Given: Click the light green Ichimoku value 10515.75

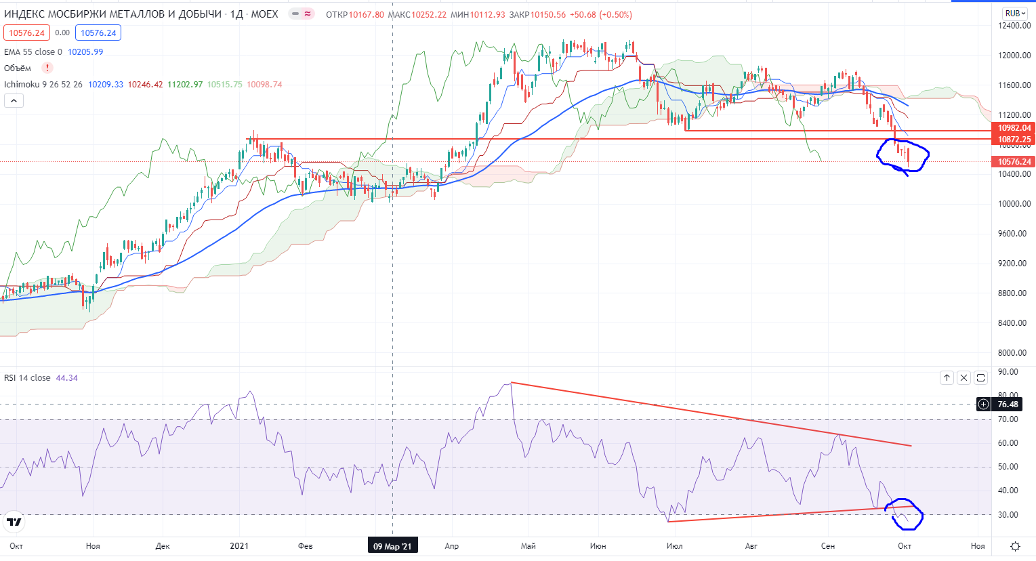Looking at the screenshot, I should click(x=225, y=85).
